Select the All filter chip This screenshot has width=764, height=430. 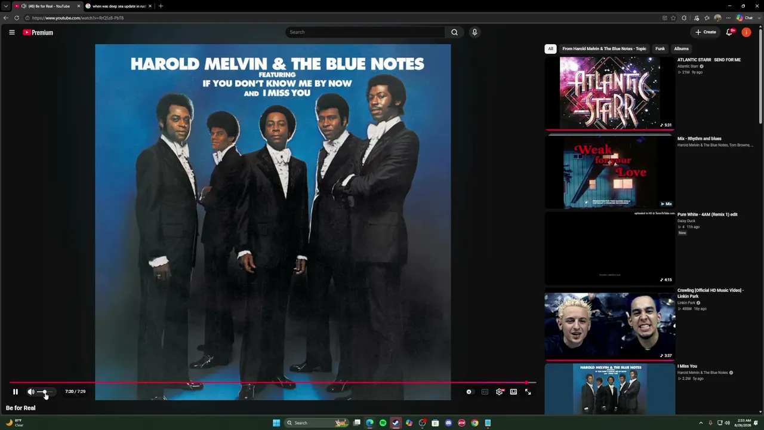tap(550, 49)
